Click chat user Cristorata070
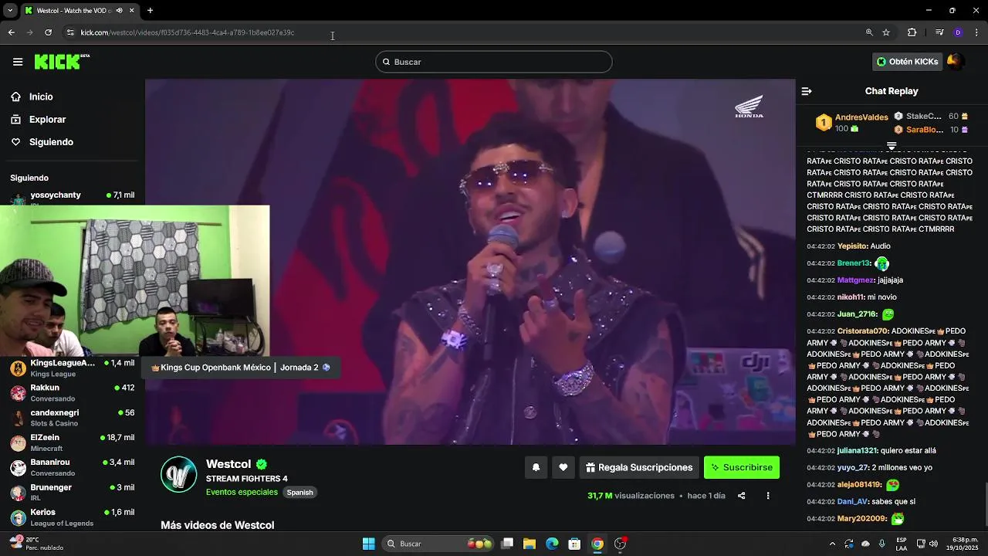 tap(863, 331)
